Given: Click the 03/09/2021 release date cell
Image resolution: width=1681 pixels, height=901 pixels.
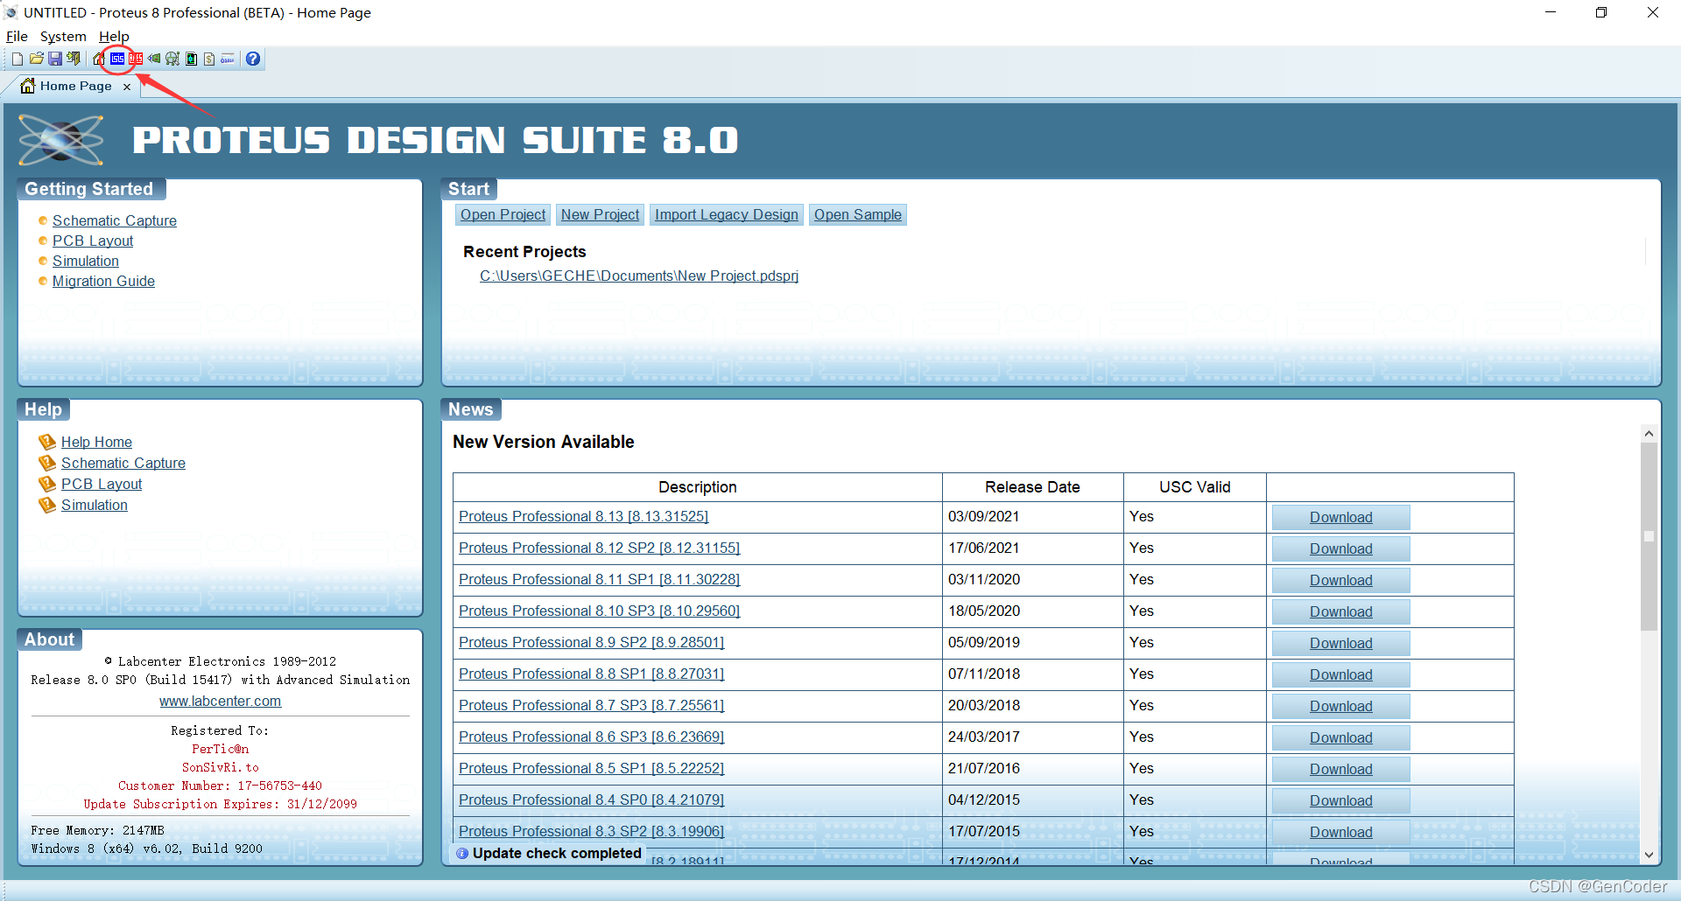Looking at the screenshot, I should tap(1033, 516).
